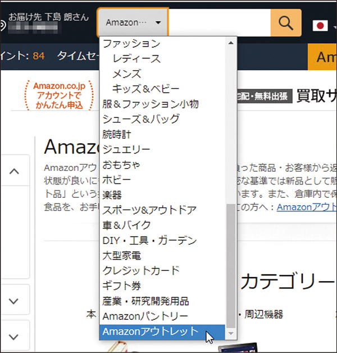
Task: Choose スポーツ&アウトドア from the list
Action: [149, 210]
